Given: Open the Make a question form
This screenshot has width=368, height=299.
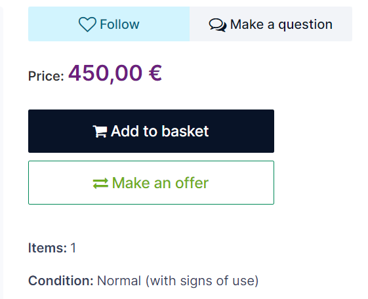Looking at the screenshot, I should (x=271, y=24).
